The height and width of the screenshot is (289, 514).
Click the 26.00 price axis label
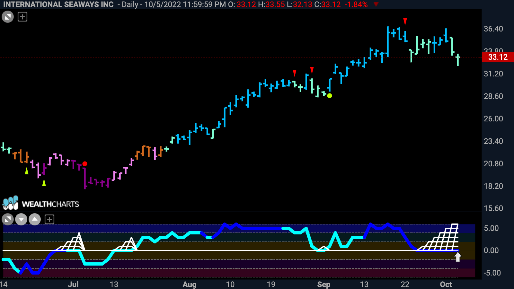(x=493, y=119)
